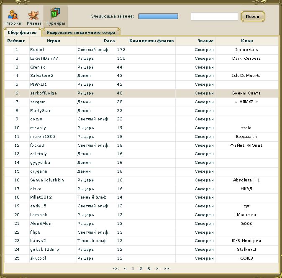Sort by Рейтинг column header
The width and height of the screenshot is (282, 278).
point(16,41)
